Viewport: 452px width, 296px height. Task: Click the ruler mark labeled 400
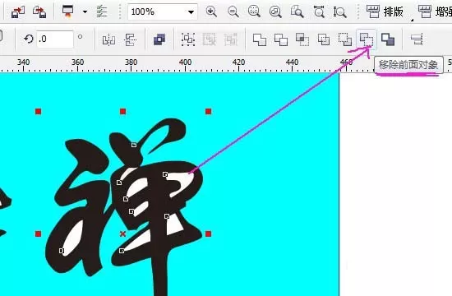point(185,62)
